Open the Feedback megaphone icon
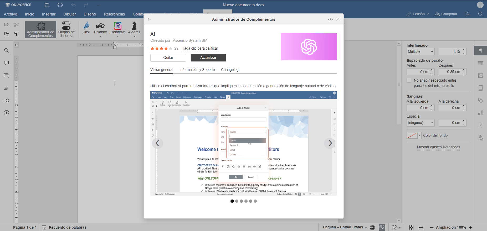Viewport: 487px width, 231px height. 7,101
